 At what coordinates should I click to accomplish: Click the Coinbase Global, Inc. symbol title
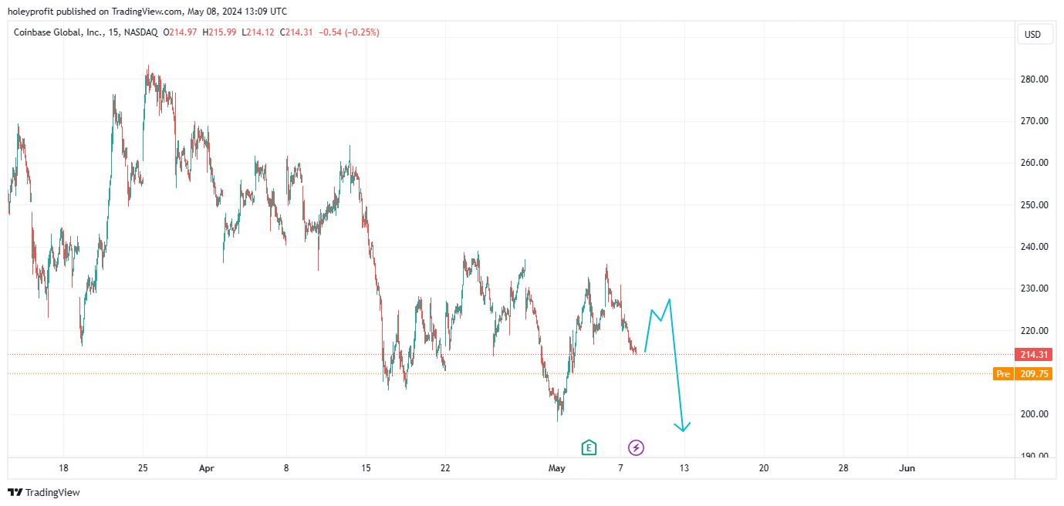point(58,32)
